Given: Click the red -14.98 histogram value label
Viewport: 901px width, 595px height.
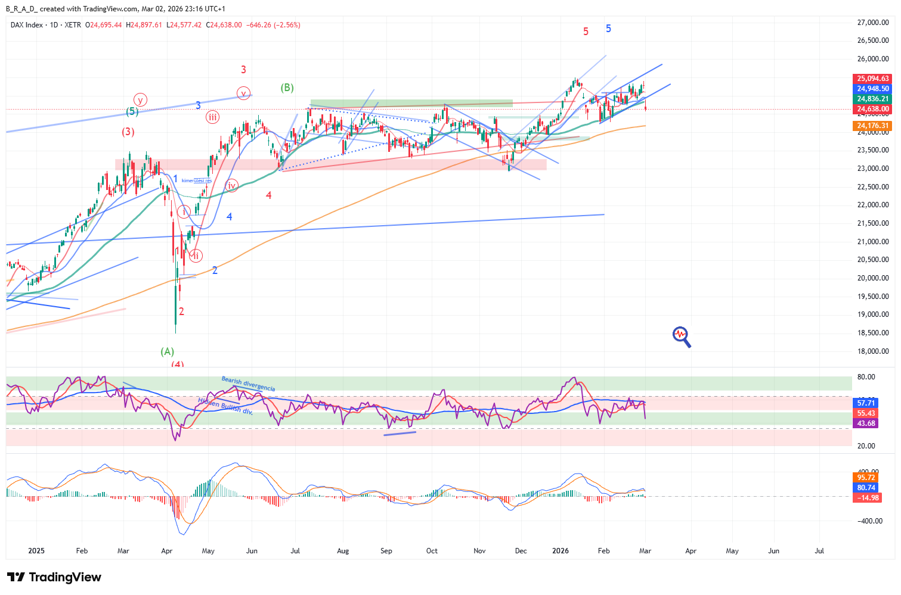Looking at the screenshot, I should coord(867,498).
